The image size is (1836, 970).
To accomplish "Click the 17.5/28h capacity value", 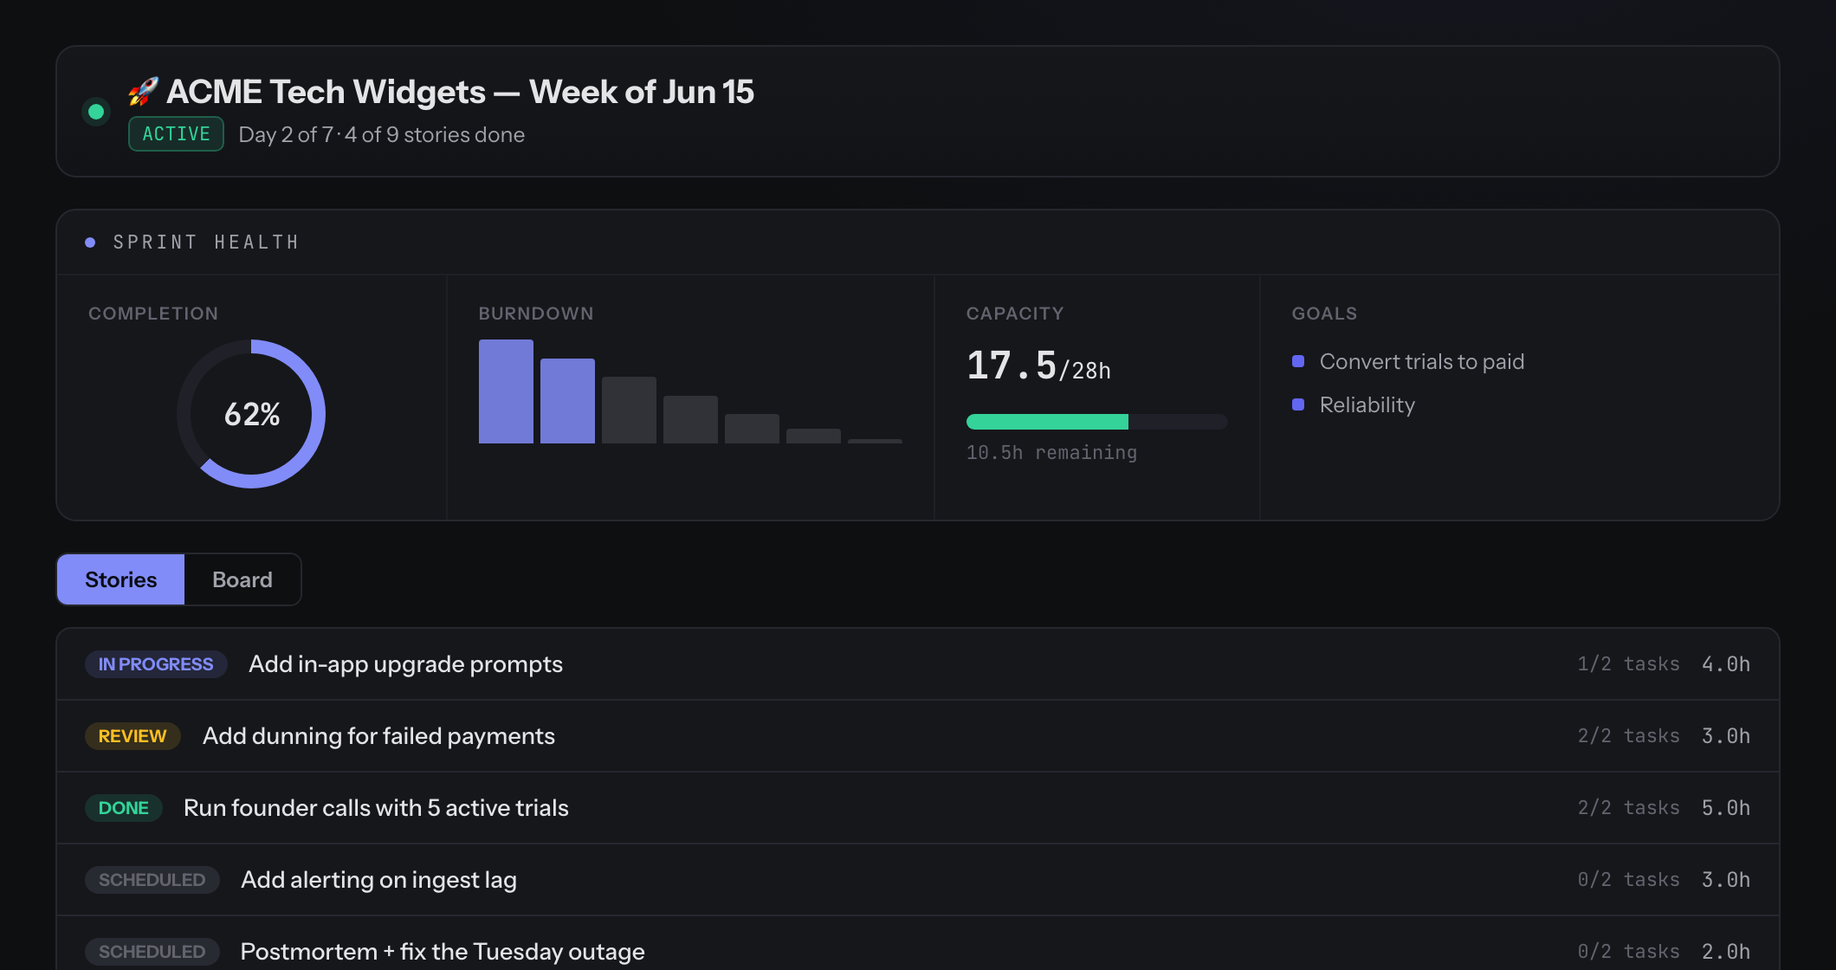I will (x=1038, y=365).
